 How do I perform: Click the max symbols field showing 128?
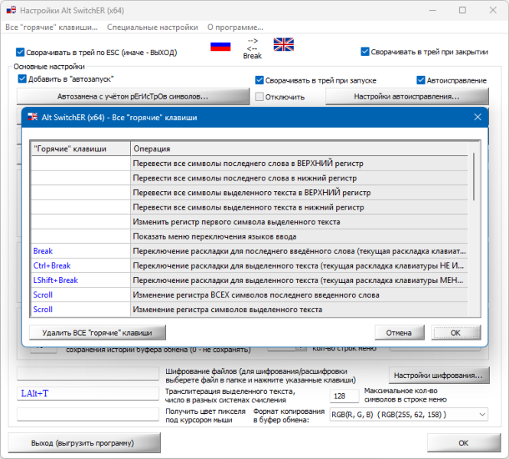(344, 396)
